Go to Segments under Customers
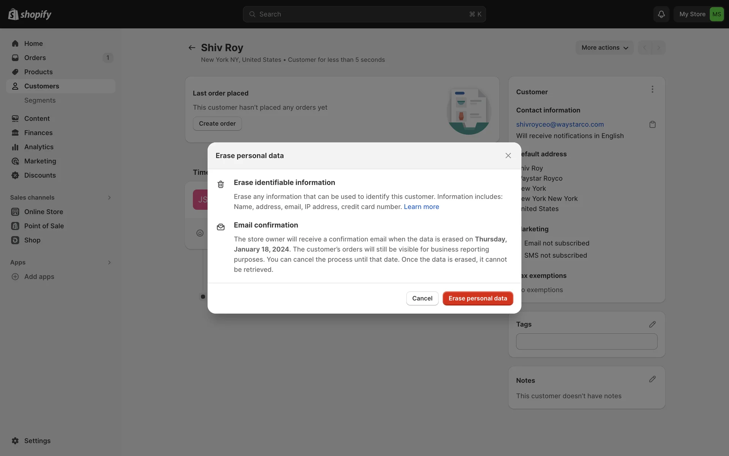 click(x=40, y=100)
